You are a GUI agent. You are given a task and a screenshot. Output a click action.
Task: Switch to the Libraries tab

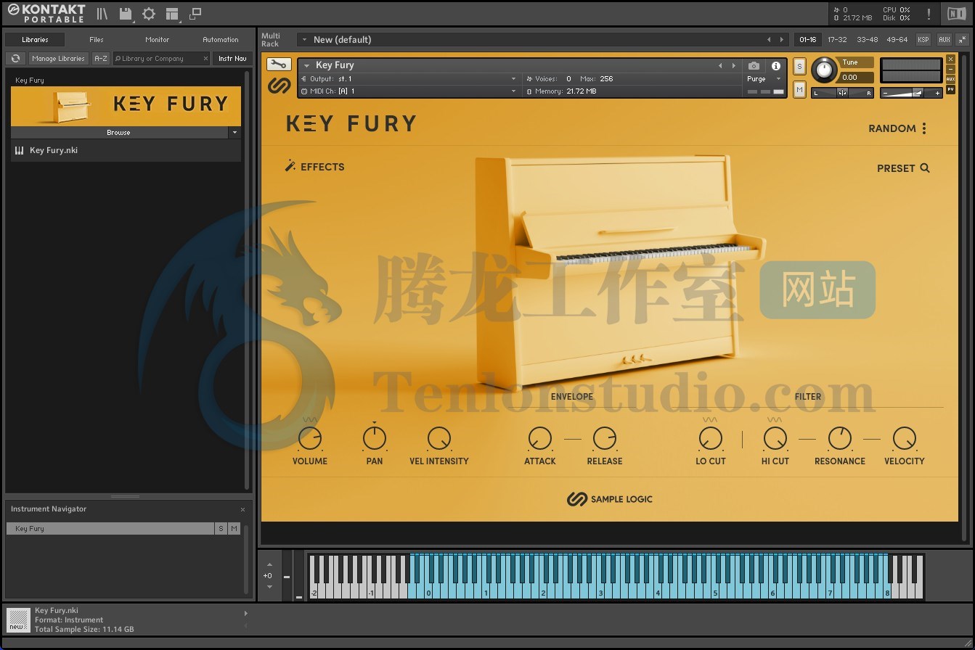click(x=35, y=39)
